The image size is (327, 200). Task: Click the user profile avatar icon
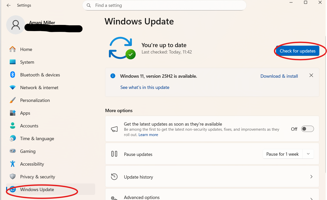tap(16, 25)
